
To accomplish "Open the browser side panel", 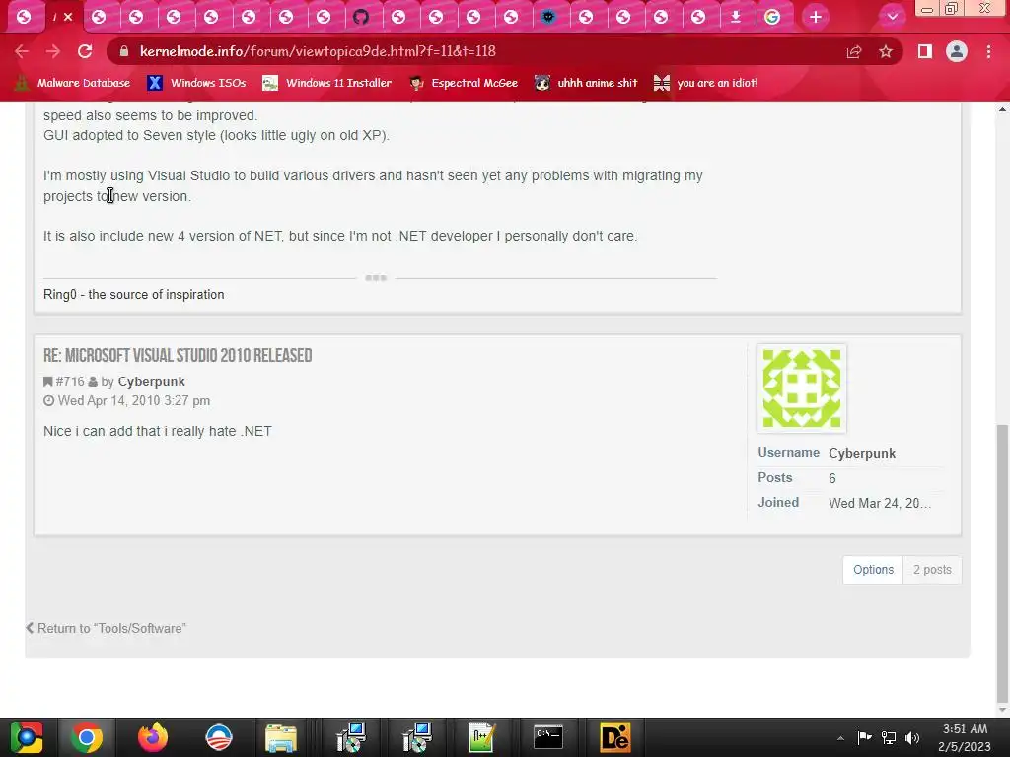I will point(925,51).
